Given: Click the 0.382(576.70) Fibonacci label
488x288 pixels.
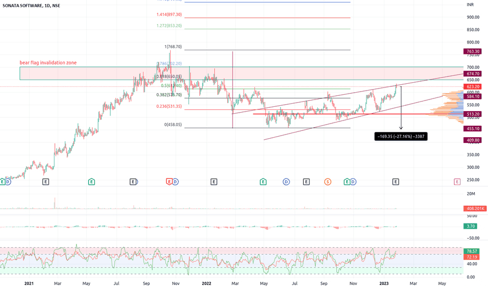Looking at the screenshot, I should click(169, 95).
